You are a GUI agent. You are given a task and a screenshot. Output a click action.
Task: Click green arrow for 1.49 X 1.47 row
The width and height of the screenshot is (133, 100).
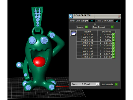coord(114,57)
